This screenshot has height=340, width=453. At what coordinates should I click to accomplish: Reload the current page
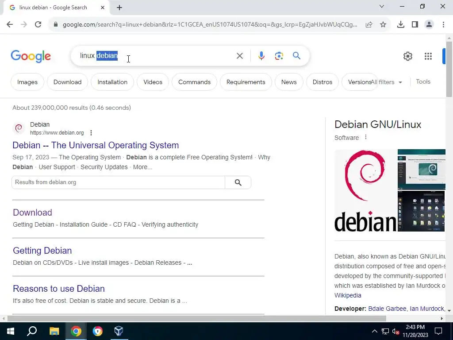38,25
